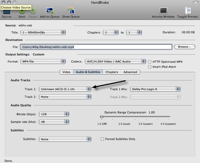Screen dimensions: 200x163
Task: Click the Dynamic Range Compression slider handle
Action: tap(102, 117)
